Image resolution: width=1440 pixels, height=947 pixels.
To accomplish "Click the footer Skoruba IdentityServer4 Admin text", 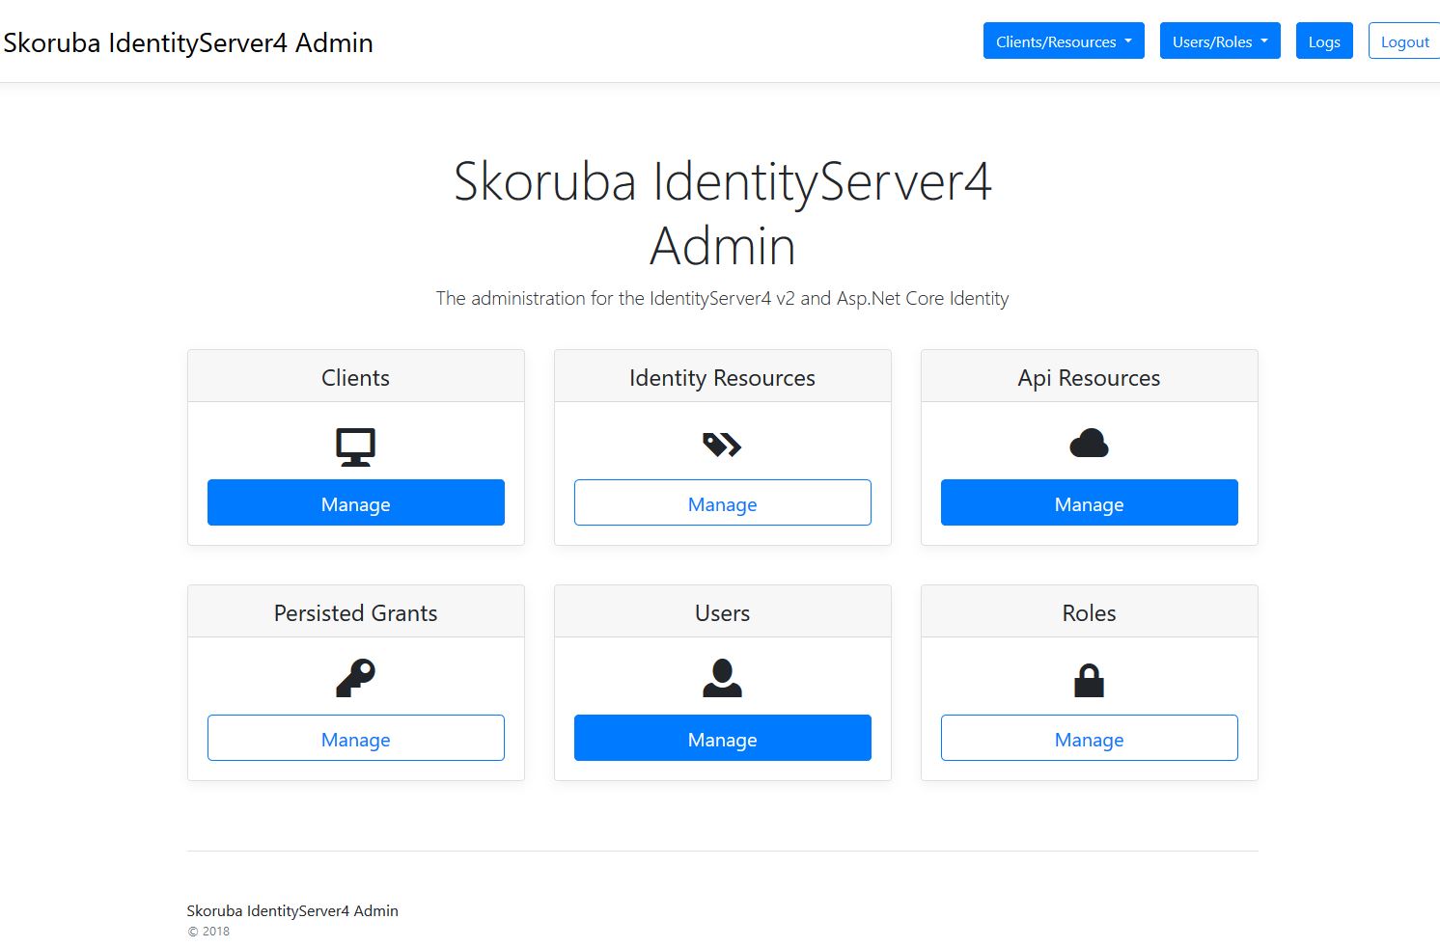I will click(292, 909).
